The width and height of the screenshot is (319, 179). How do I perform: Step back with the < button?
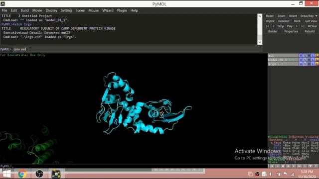(273, 26)
